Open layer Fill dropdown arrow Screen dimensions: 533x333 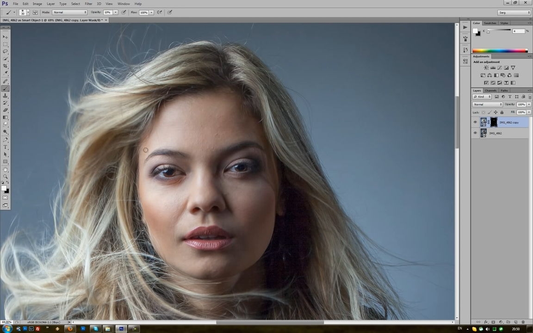tap(529, 112)
